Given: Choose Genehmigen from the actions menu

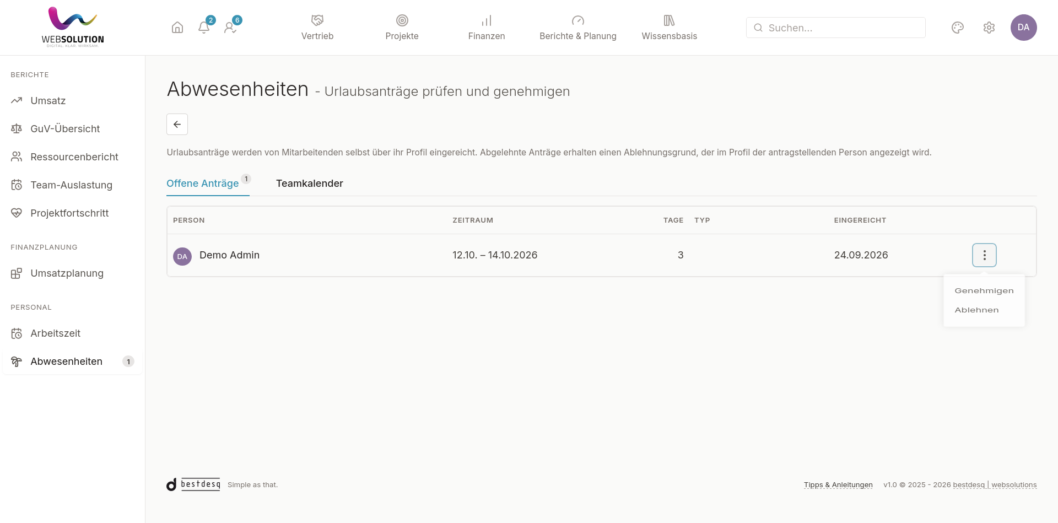Looking at the screenshot, I should pos(984,291).
